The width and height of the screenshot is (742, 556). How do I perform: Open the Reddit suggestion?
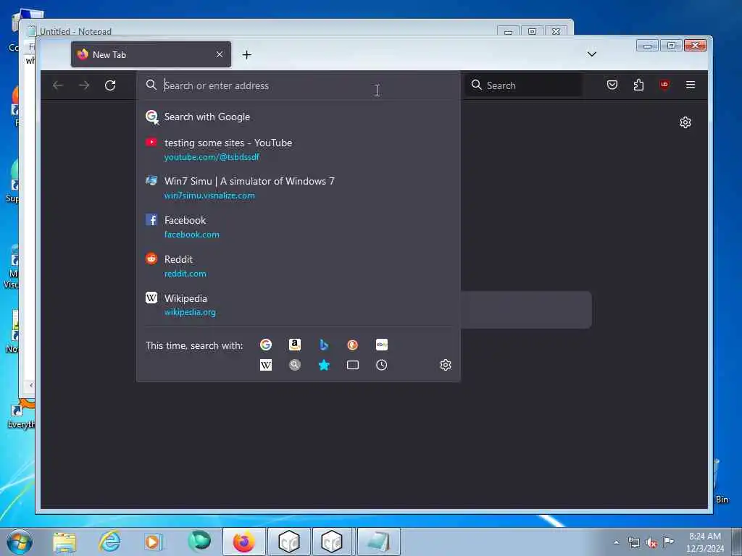click(x=298, y=266)
